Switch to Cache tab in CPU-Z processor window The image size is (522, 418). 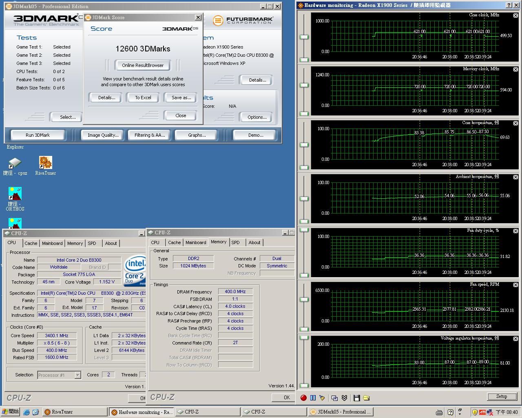[31, 243]
